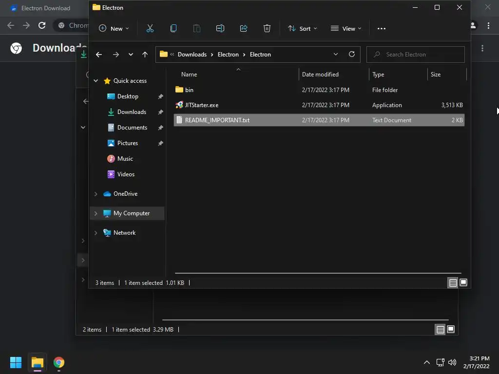Click Downloads in the address breadcrumb
This screenshot has width=499, height=374.
coord(192,55)
